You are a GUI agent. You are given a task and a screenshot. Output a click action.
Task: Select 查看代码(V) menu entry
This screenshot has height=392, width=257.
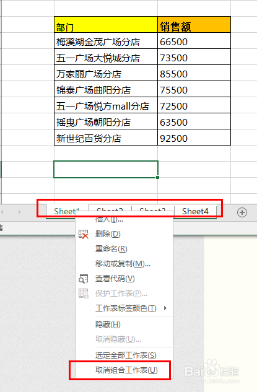124,279
